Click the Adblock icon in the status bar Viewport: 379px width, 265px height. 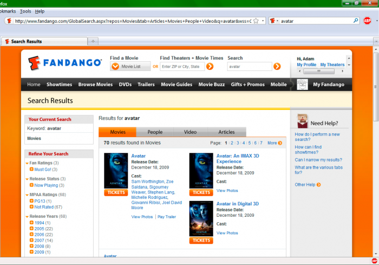coord(375,261)
